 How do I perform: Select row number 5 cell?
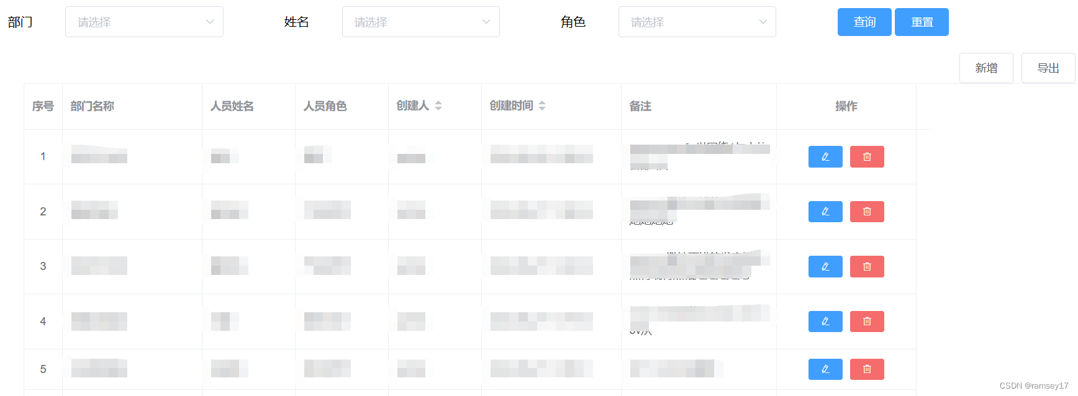point(43,369)
